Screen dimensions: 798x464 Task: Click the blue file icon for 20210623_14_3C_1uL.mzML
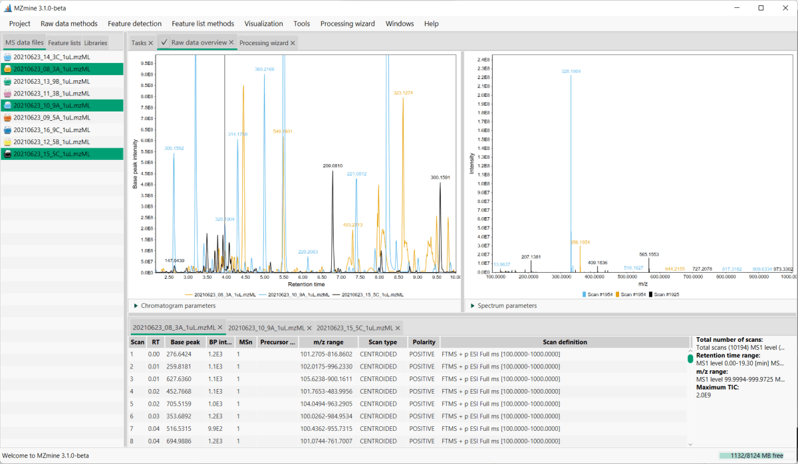pos(8,57)
